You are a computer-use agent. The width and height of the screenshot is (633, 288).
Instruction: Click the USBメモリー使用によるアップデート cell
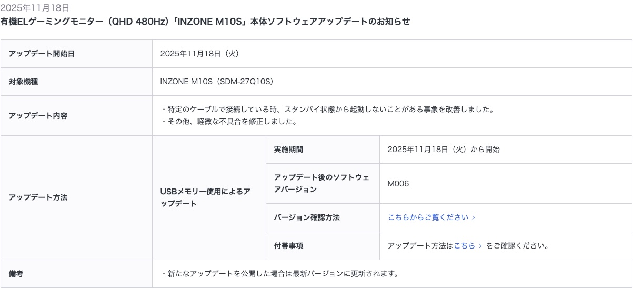(205, 197)
